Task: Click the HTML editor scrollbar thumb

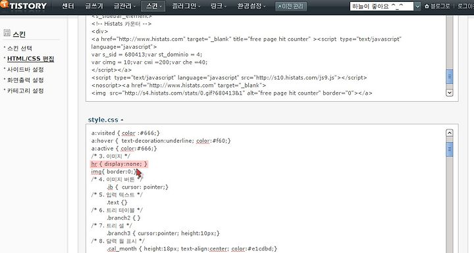Action: coord(450,77)
